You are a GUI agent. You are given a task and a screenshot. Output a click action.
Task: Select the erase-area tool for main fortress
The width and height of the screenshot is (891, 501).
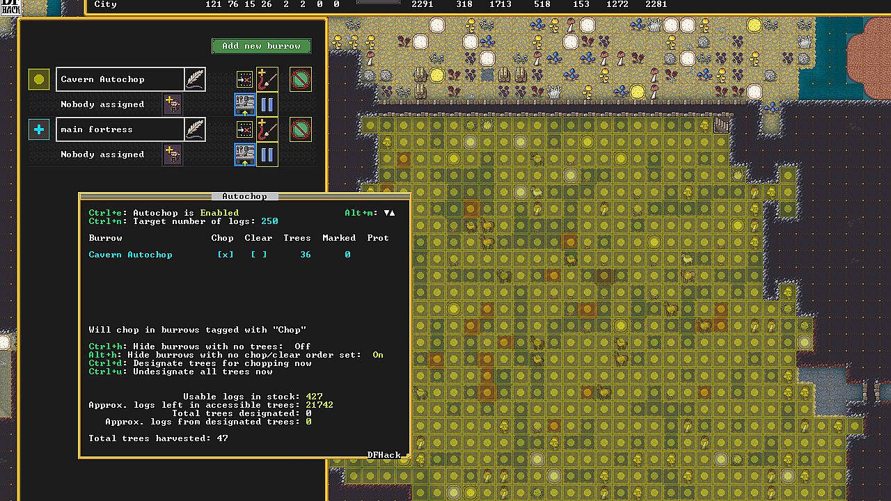click(245, 129)
